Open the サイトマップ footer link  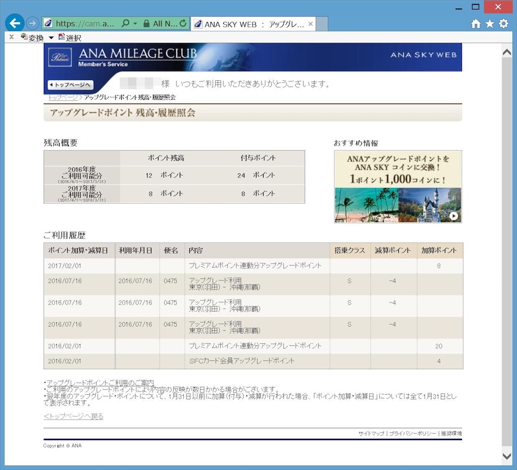point(371,434)
